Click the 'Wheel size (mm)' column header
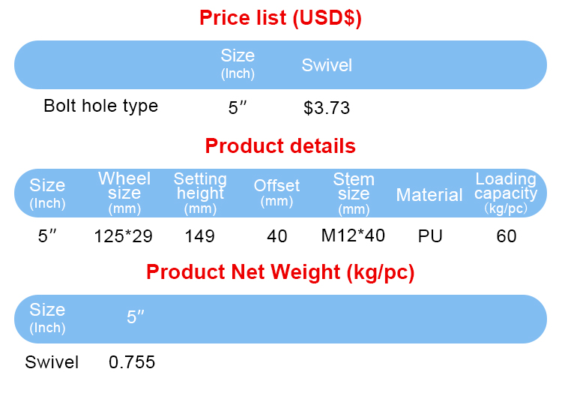The height and width of the screenshot is (399, 562). (x=124, y=193)
